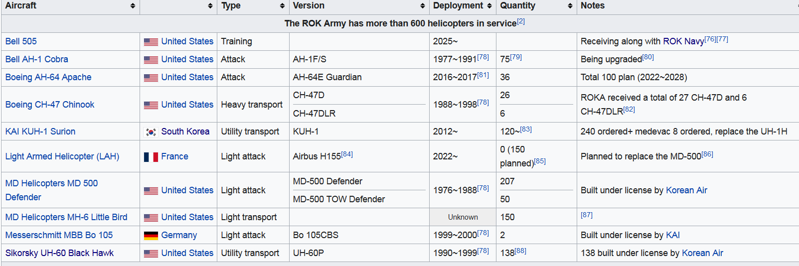This screenshot has width=799, height=266.
Task: Open the Bell 505 article link
Action: pos(21,41)
